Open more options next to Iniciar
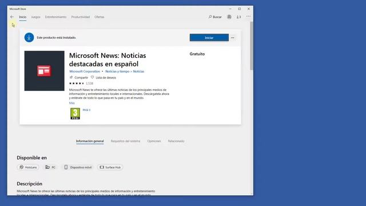 [233, 38]
